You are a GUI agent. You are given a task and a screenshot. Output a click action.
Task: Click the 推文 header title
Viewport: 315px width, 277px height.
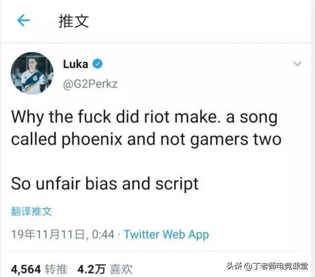click(x=74, y=21)
